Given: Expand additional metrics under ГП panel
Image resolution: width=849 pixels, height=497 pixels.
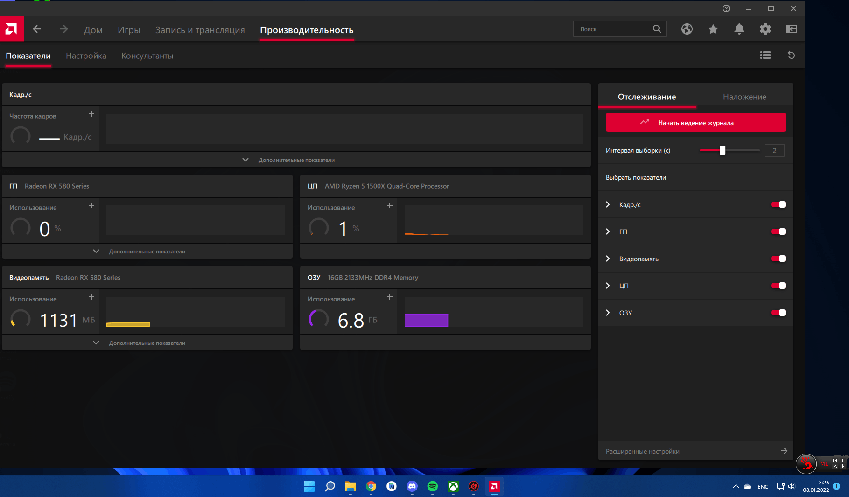Looking at the screenshot, I should tap(147, 251).
